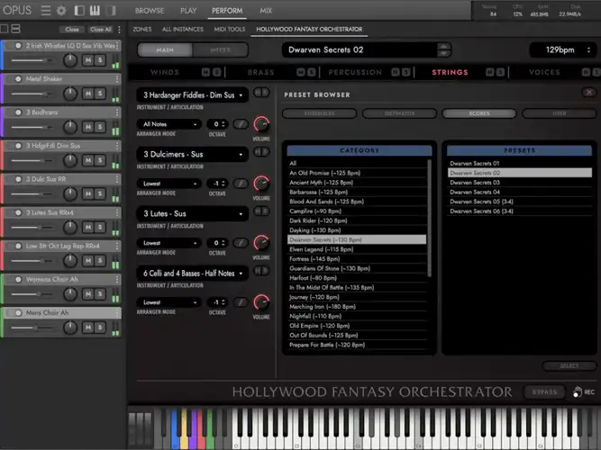Open 3 Lutes - Sus instrument dropdown
The height and width of the screenshot is (450, 601).
click(x=193, y=213)
